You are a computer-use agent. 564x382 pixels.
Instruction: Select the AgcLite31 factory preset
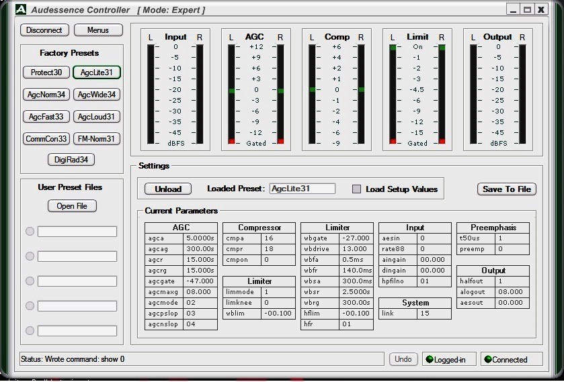pos(96,73)
